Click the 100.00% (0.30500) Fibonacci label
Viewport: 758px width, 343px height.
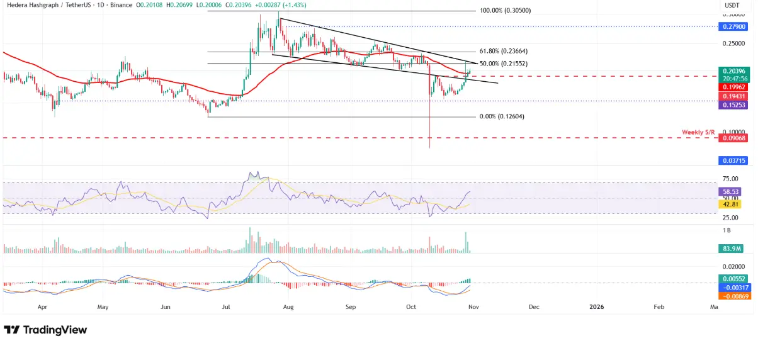coord(506,12)
